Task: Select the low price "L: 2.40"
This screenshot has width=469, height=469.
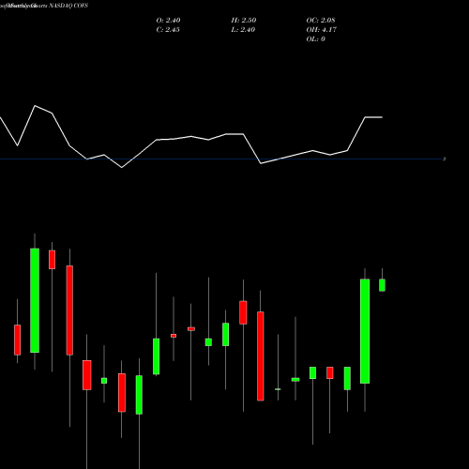Action: pyautogui.click(x=243, y=30)
